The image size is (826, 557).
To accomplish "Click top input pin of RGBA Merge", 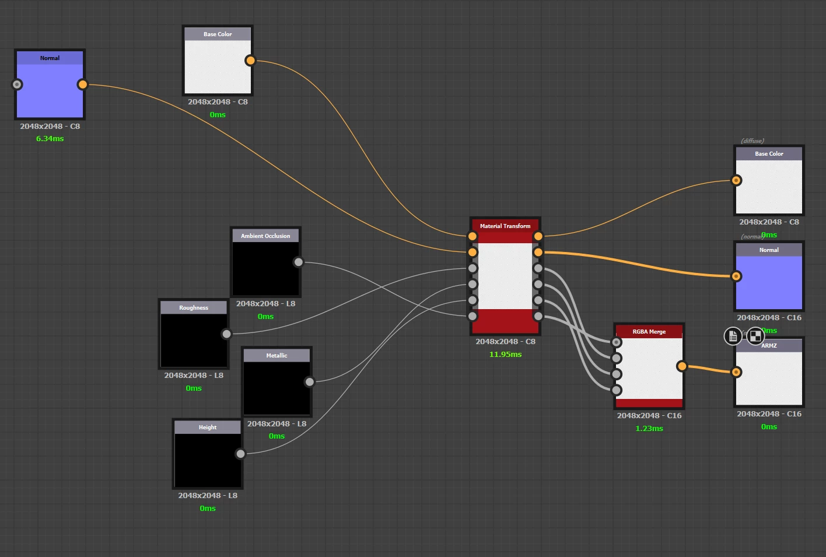I will tap(617, 342).
